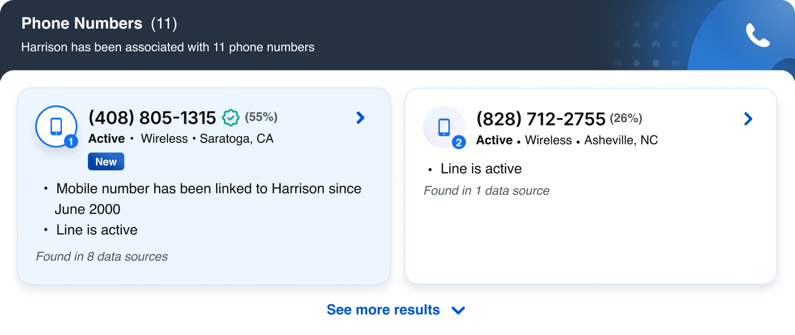The width and height of the screenshot is (795, 335).
Task: Select phone number (828) 712-2755
Action: coord(541,119)
